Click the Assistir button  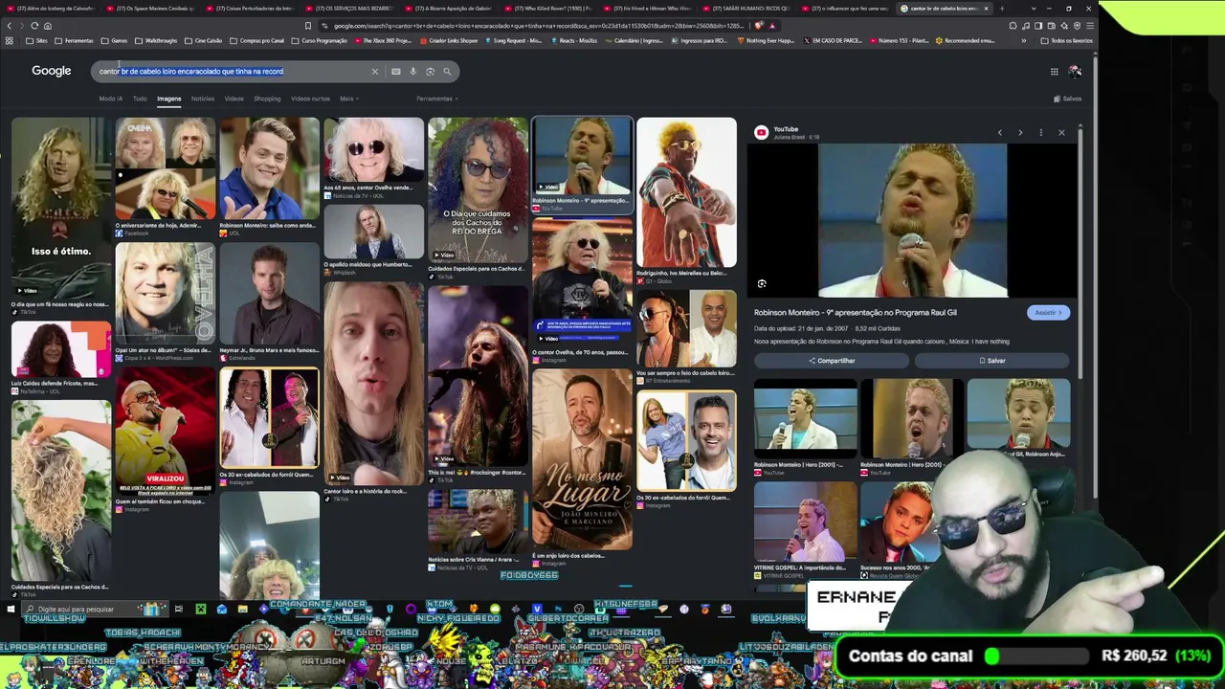coord(1048,313)
